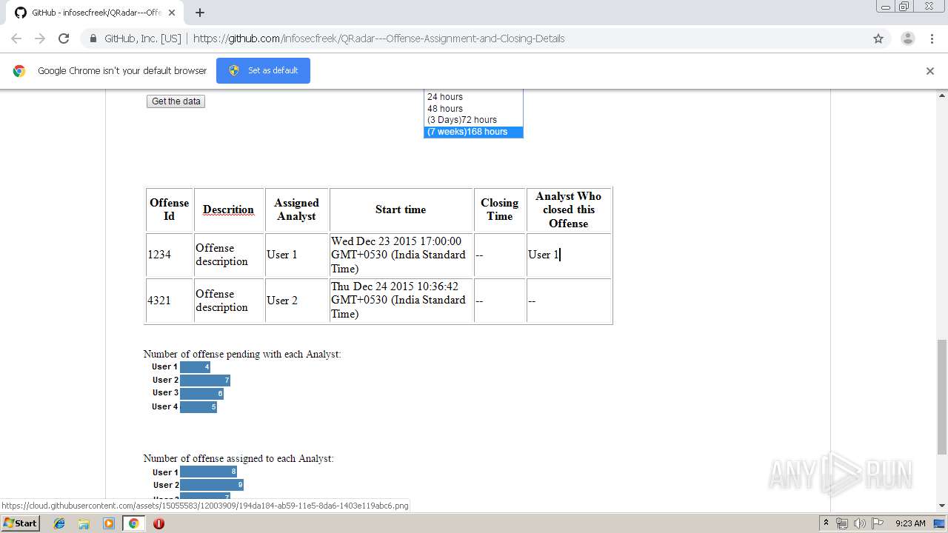Click pending bar for User 3 value 6
The width and height of the screenshot is (948, 533).
201,393
